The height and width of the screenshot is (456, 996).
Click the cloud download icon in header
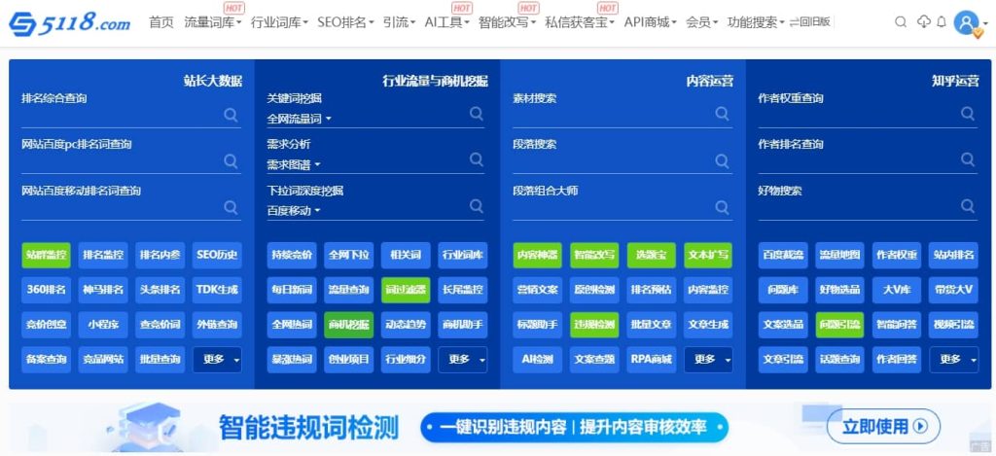(x=924, y=22)
